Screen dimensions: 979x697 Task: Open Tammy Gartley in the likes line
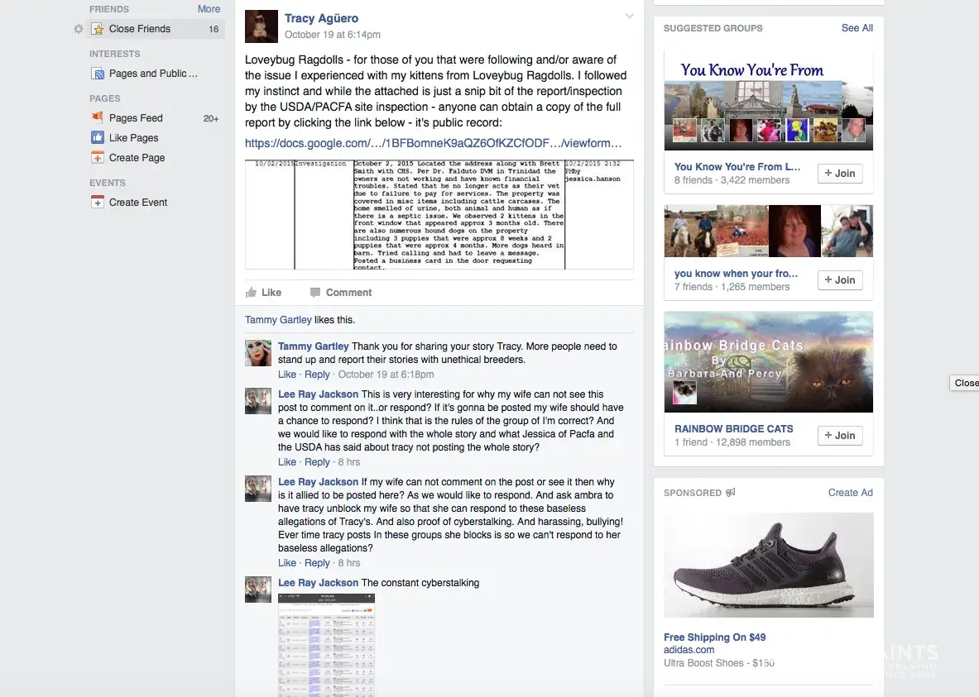(278, 319)
